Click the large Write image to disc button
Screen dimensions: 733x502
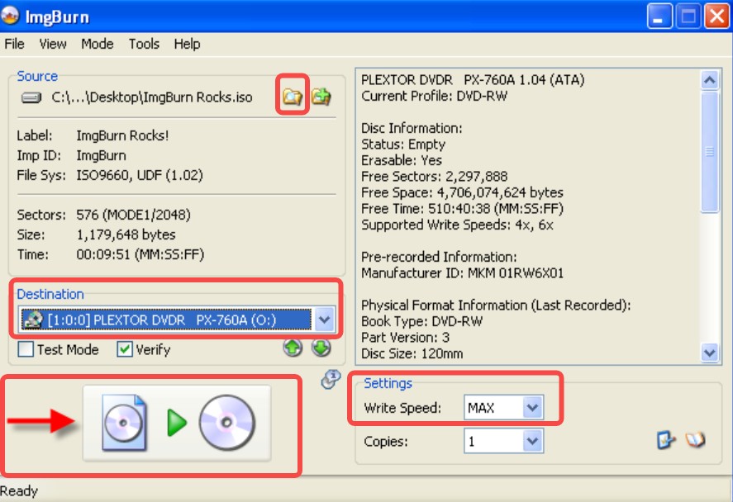[177, 423]
